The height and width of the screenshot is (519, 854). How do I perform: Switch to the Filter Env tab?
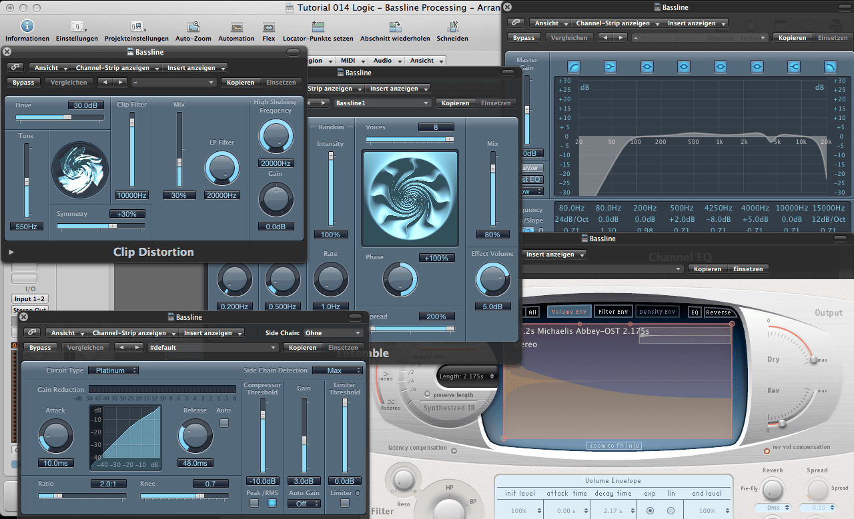pos(612,312)
